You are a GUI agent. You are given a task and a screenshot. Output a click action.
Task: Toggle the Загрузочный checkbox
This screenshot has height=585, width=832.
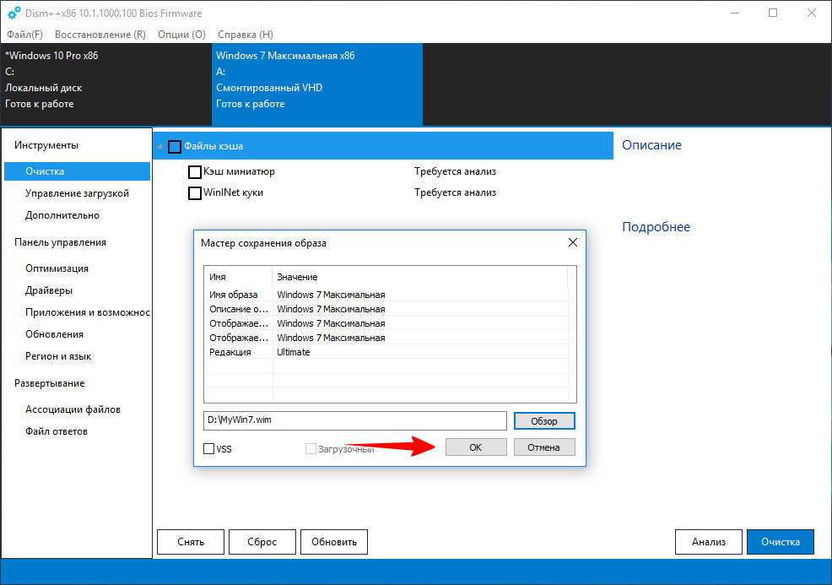[311, 448]
